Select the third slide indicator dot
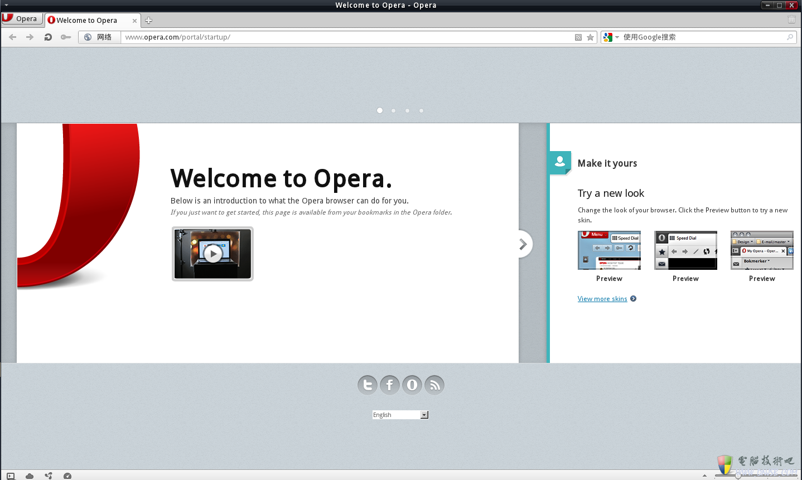The height and width of the screenshot is (480, 802). [408, 110]
